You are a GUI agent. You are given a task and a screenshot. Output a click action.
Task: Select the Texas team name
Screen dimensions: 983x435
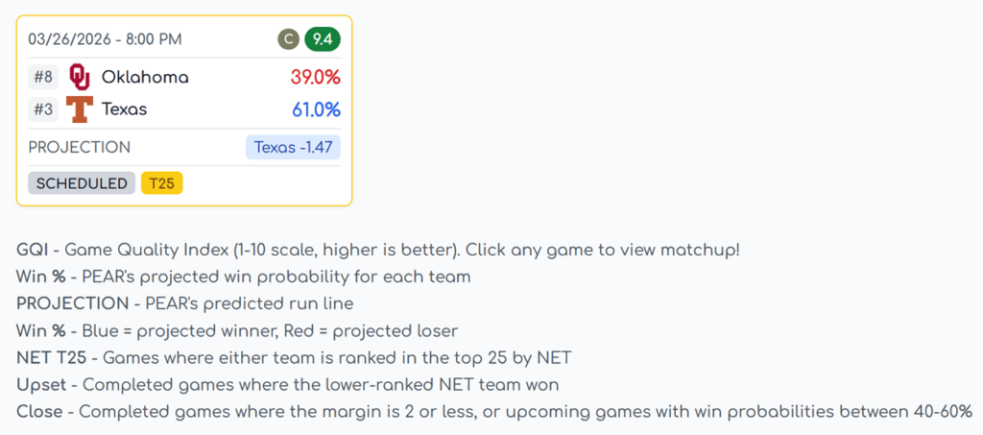pos(125,109)
